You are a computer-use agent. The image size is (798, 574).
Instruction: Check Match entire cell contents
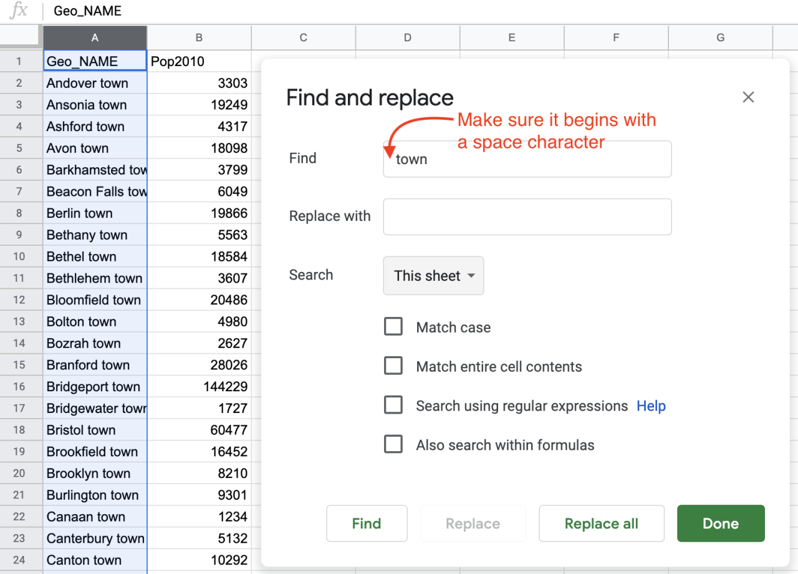coord(393,366)
